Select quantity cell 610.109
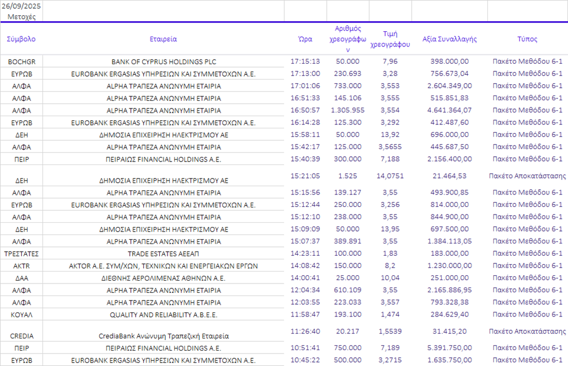Screen dimensions: 568x366 (348, 290)
